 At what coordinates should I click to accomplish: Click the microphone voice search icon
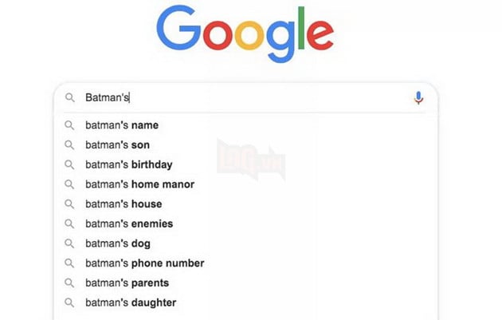pos(418,97)
